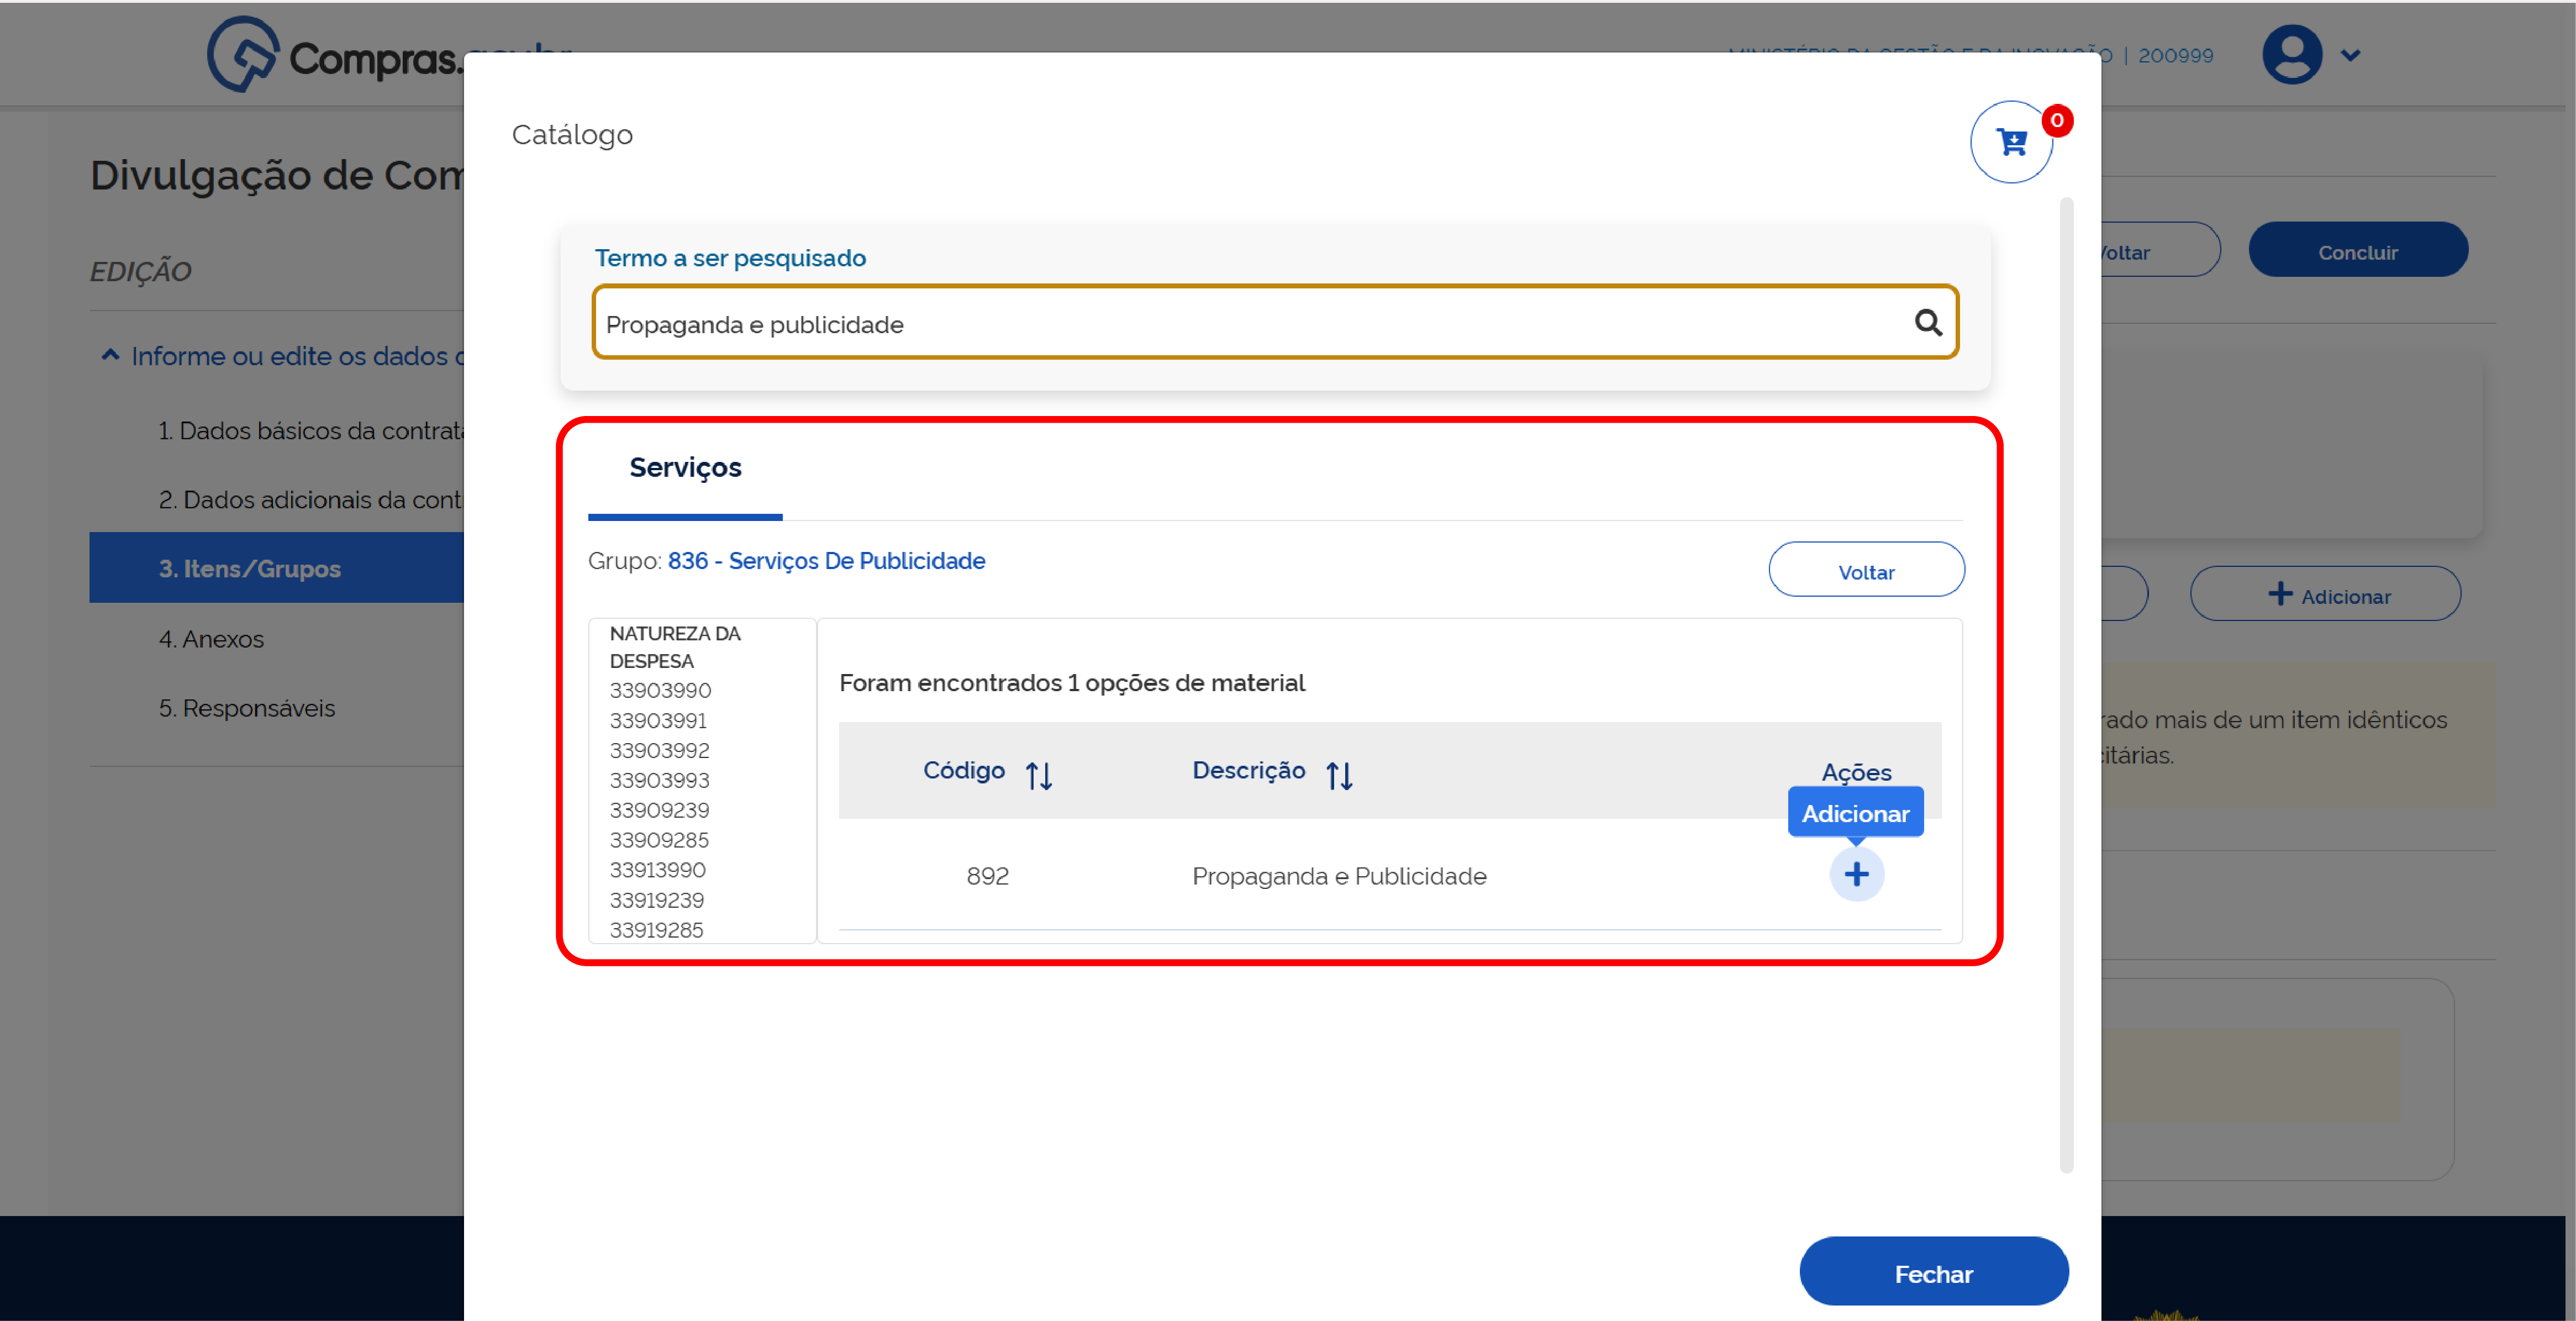2576x1321 pixels.
Task: Sort by Descrição using its arrows icon
Action: coord(1339,775)
